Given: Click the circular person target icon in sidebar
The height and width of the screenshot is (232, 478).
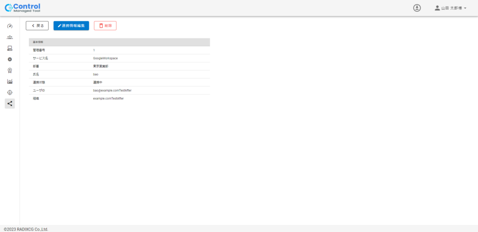Looking at the screenshot, I should [x=10, y=92].
